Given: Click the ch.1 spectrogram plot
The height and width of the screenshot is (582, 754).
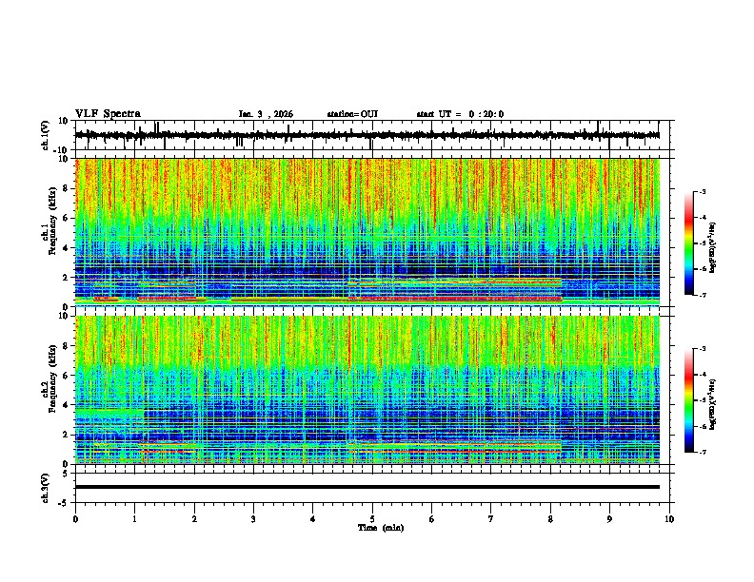Looking at the screenshot, I should pyautogui.click(x=367, y=232).
